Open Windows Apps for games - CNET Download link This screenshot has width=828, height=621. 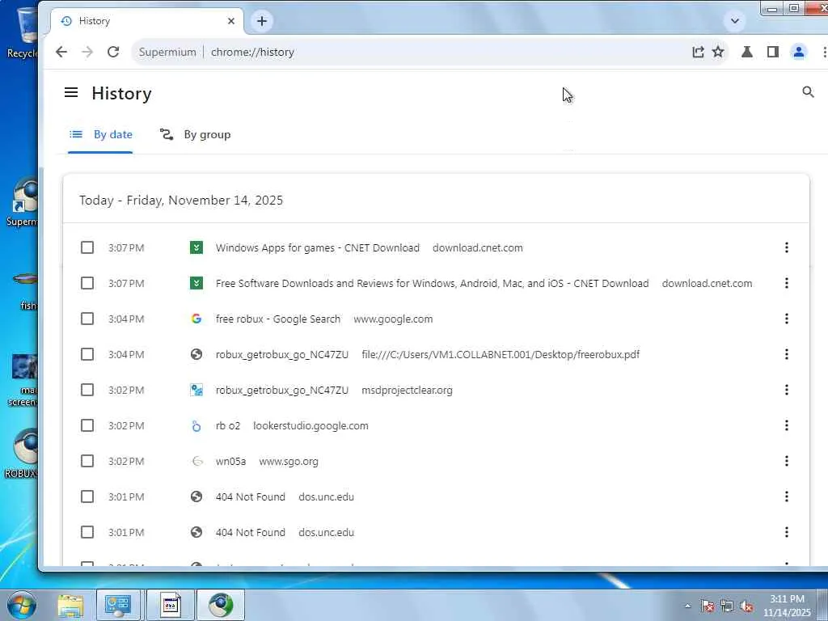click(317, 247)
